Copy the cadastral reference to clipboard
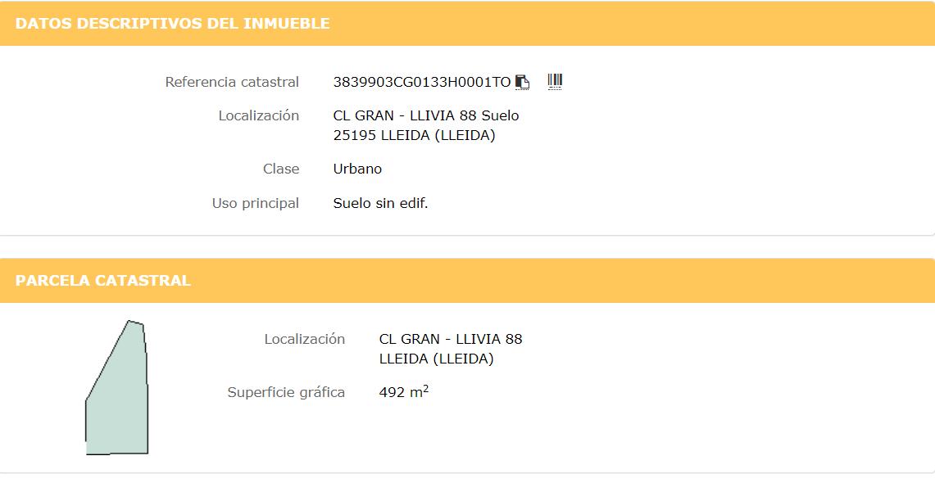 click(x=522, y=82)
